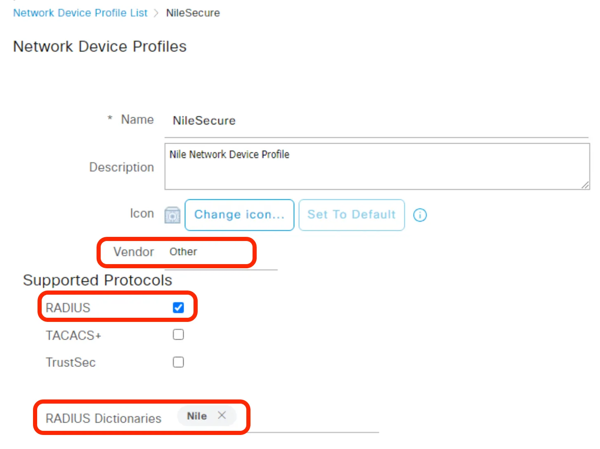Click the info icon beside Set To Default

pyautogui.click(x=420, y=215)
